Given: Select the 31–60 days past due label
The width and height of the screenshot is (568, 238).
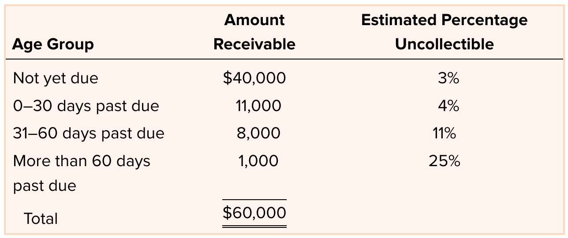Looking at the screenshot, I should (x=89, y=133).
